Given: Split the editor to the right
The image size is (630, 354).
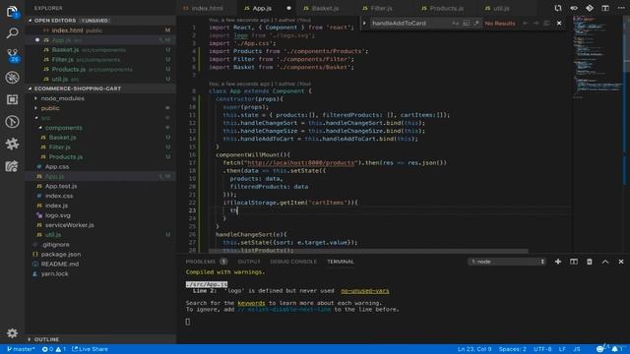Looking at the screenshot, I should coord(605,8).
